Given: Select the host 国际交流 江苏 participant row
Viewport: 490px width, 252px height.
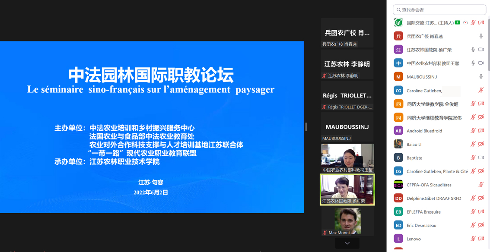Looking at the screenshot, I should click(x=430, y=22).
